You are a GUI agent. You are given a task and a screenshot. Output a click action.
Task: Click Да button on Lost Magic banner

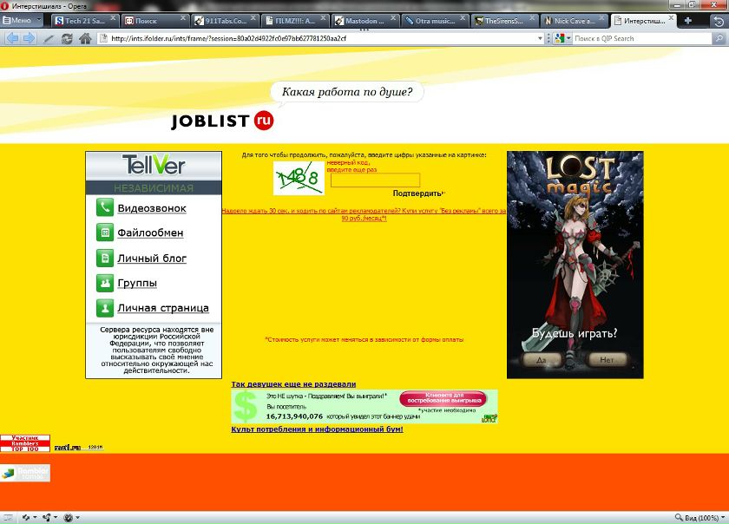(x=542, y=359)
